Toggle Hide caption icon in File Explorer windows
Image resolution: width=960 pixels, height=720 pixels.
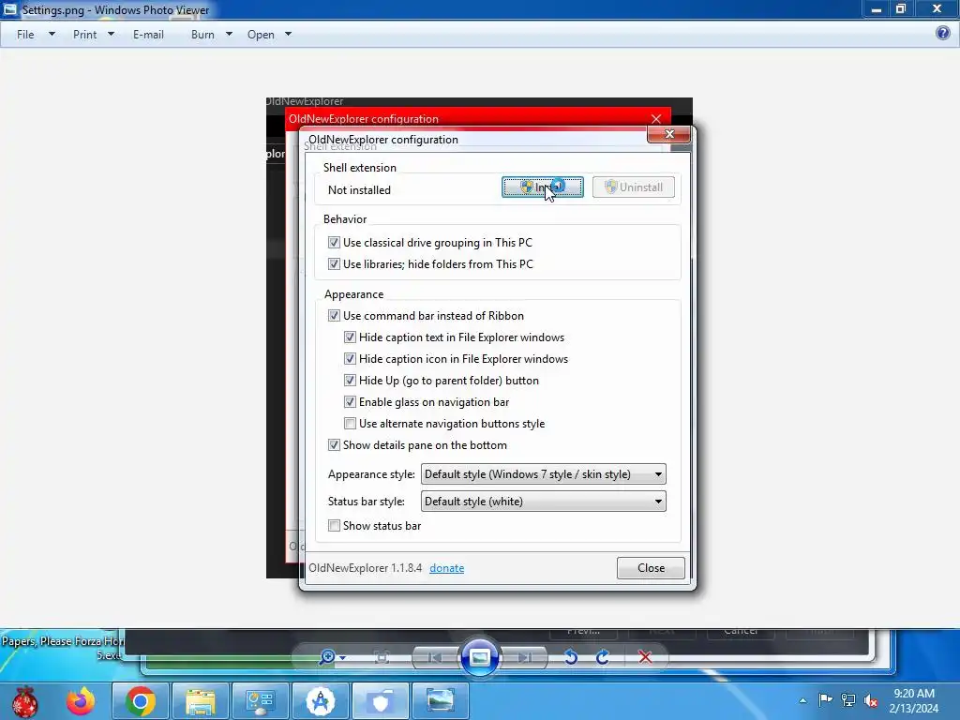point(350,359)
